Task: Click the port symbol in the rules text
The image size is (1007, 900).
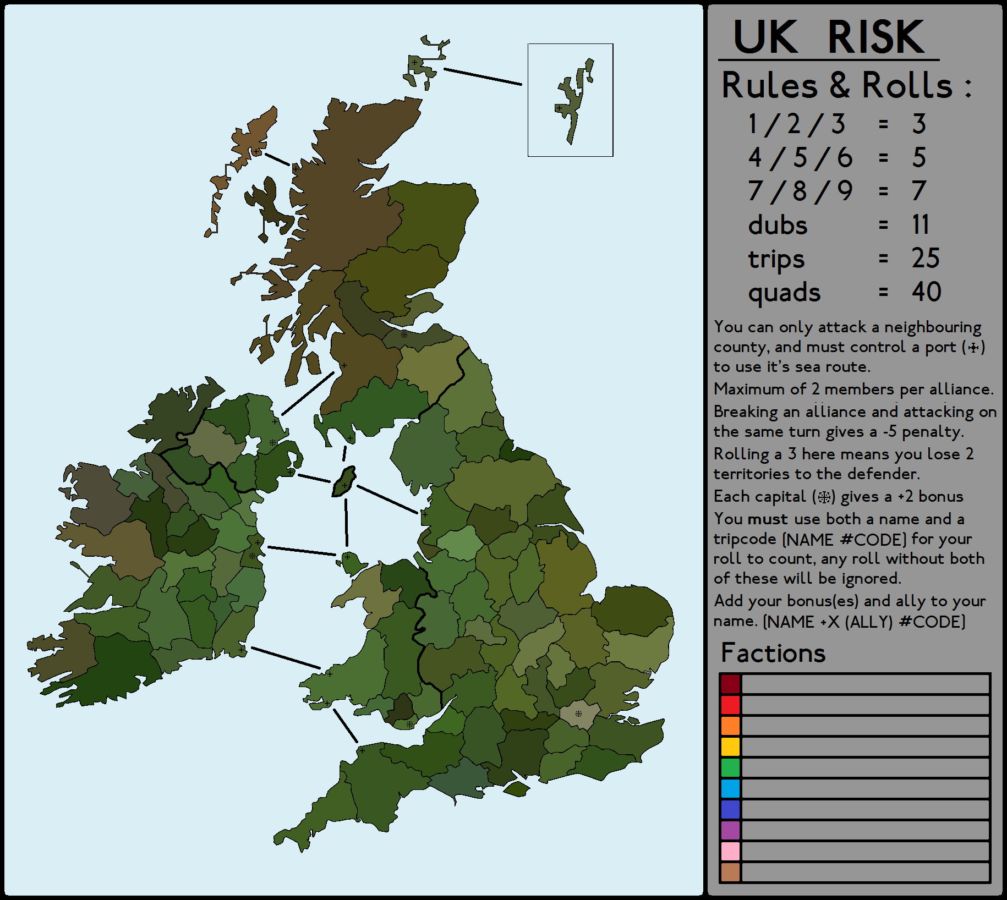Action: [973, 348]
